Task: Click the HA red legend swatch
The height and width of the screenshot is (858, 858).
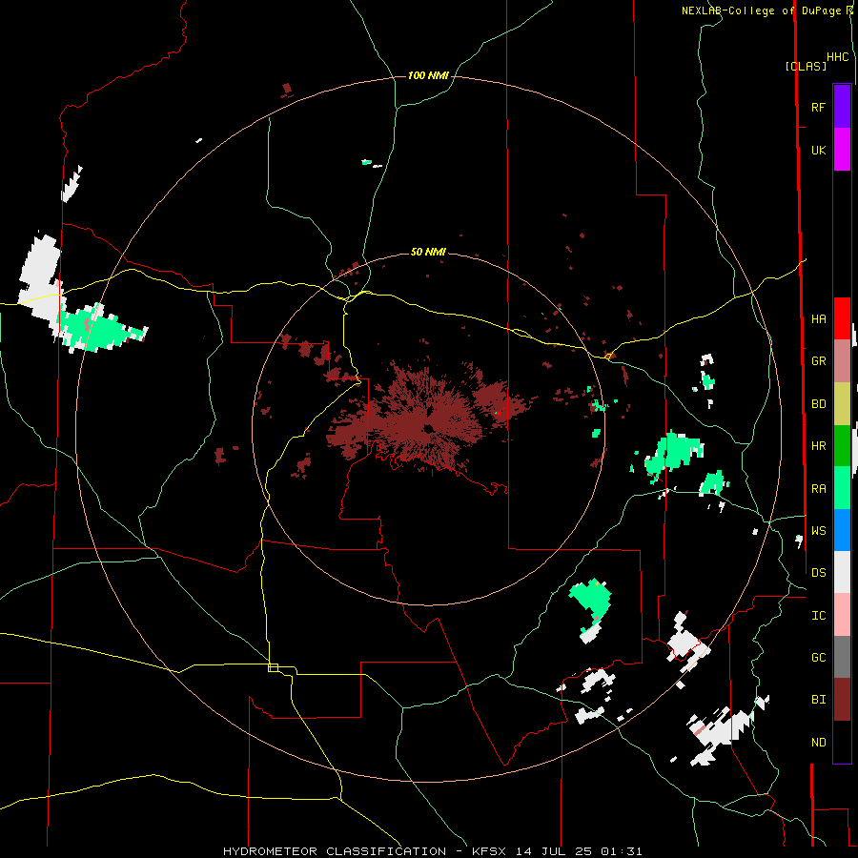Action: pos(842,318)
